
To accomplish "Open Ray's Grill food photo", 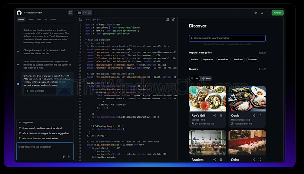I will tap(208, 98).
